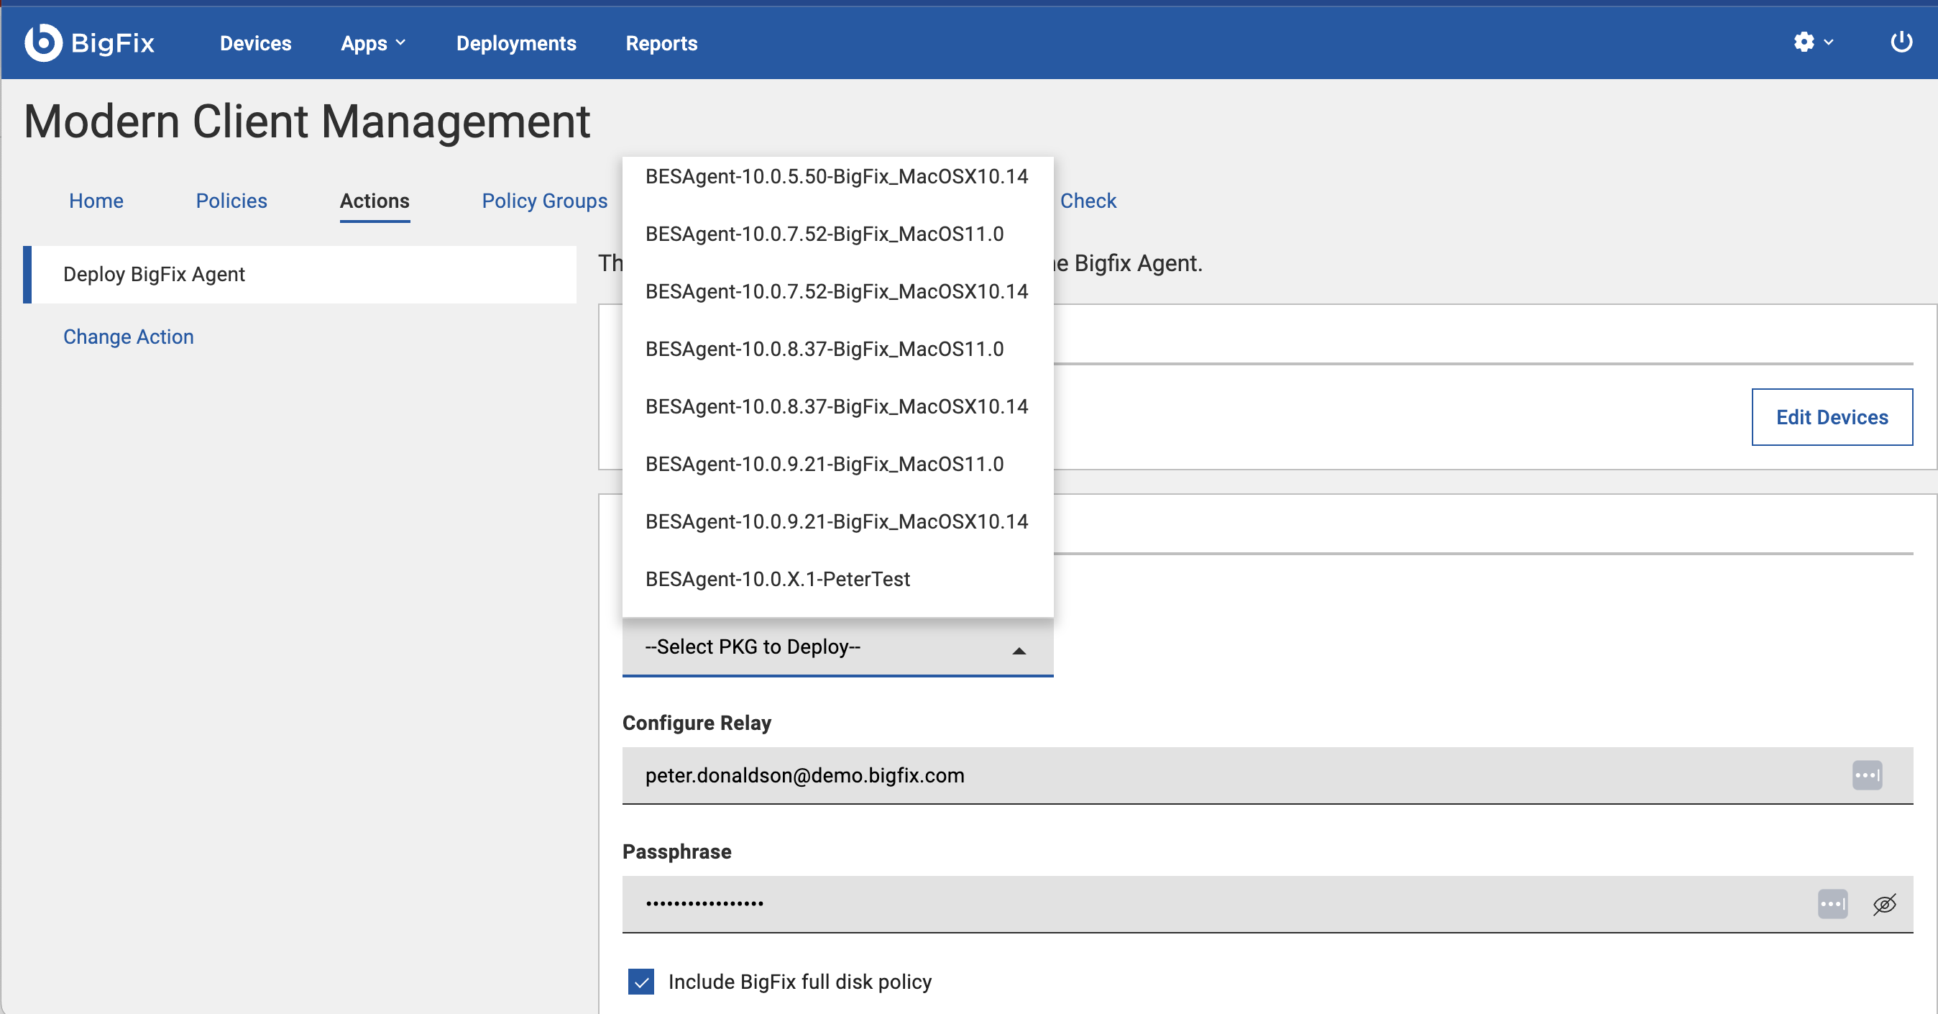Open ellipsis options in Passphrase field
The image size is (1938, 1014).
click(x=1832, y=904)
